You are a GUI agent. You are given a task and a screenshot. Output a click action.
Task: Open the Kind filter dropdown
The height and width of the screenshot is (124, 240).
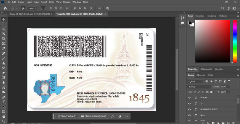coord(195,82)
